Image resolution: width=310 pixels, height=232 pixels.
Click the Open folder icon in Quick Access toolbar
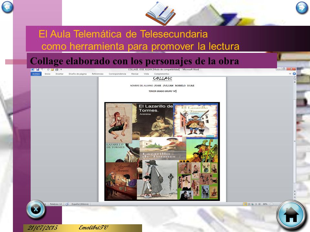tap(52, 70)
